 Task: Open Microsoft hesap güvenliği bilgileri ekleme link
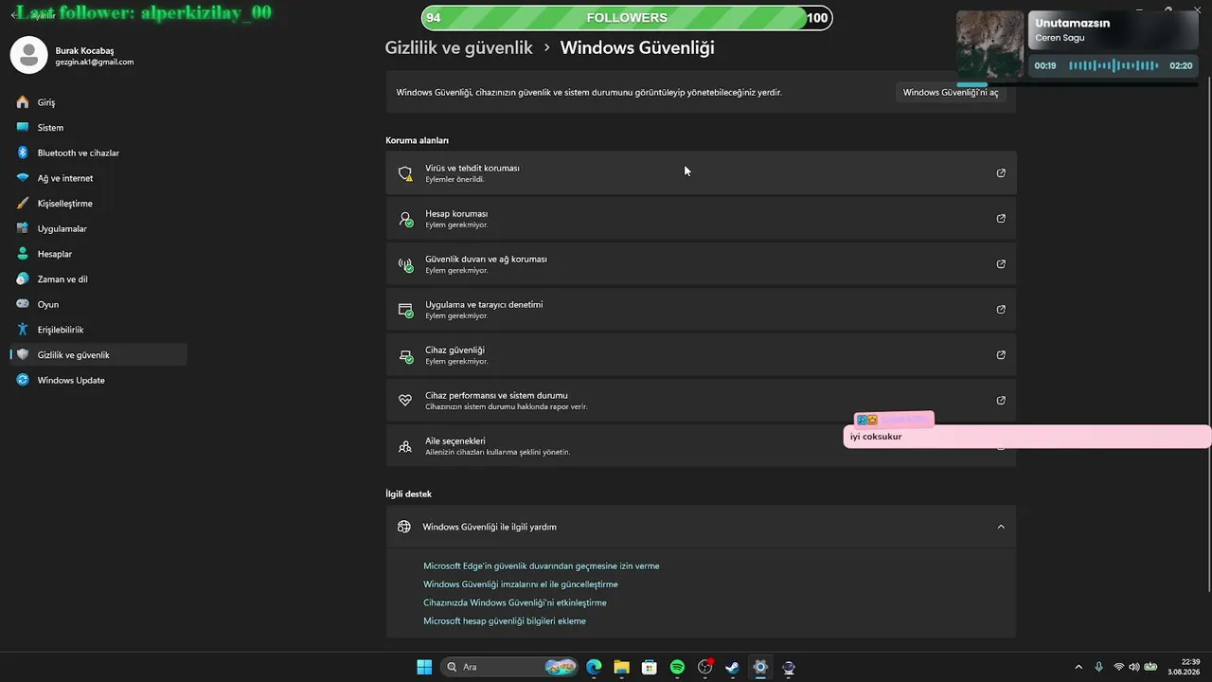tap(505, 621)
